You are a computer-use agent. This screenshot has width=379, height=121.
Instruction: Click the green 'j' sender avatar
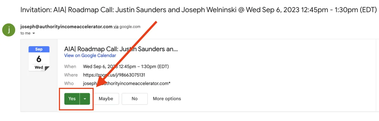pyautogui.click(x=9, y=30)
